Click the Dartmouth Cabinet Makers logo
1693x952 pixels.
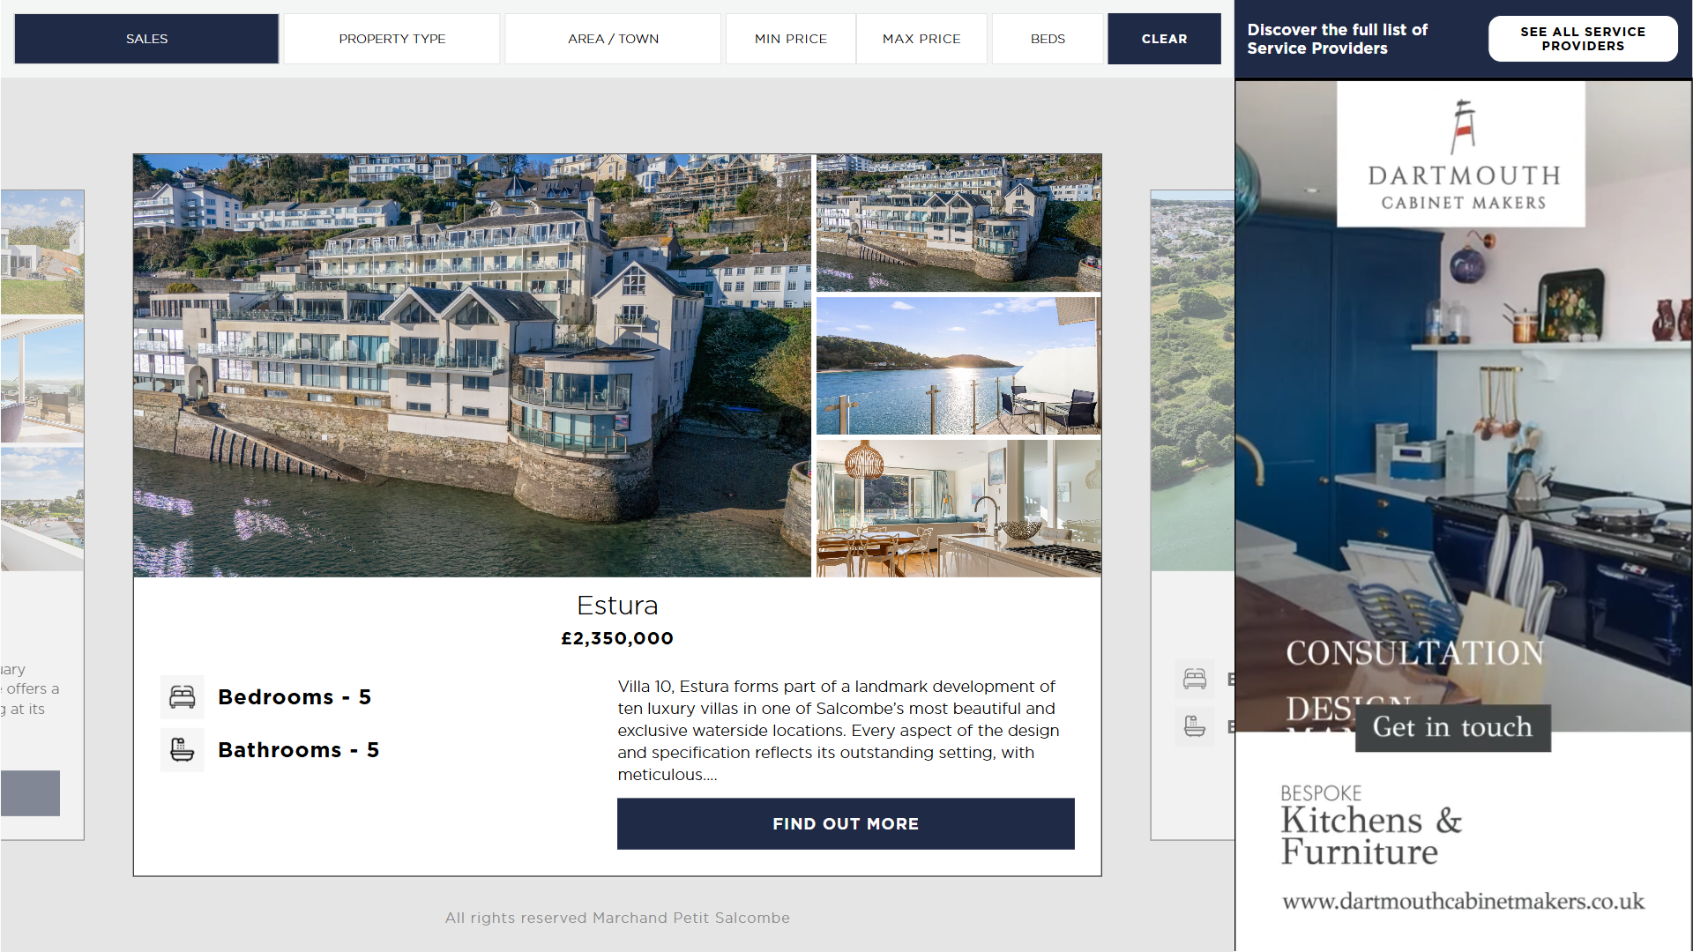point(1461,154)
